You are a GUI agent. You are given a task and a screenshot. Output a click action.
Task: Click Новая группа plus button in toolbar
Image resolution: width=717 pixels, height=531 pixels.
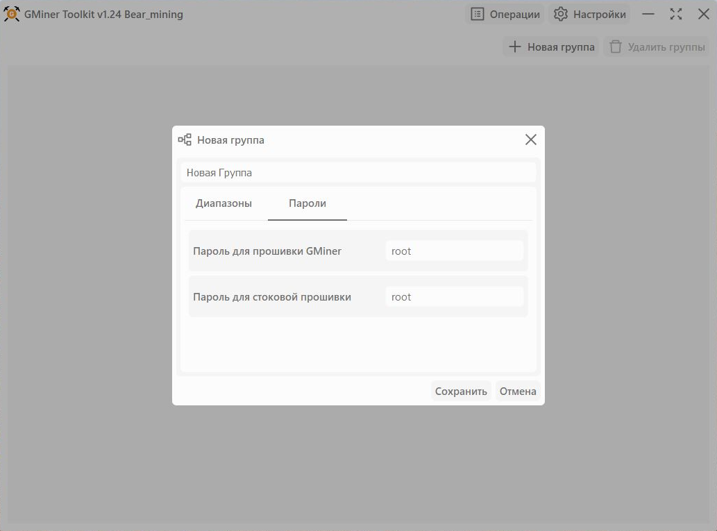pos(551,47)
